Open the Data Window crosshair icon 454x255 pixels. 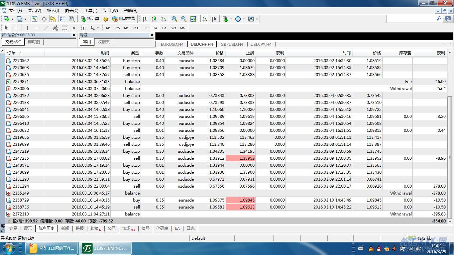pyautogui.click(x=44, y=19)
